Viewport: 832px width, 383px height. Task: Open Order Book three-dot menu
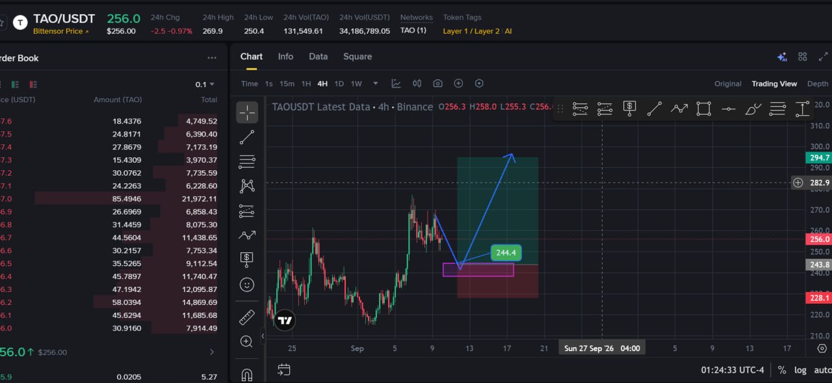click(x=212, y=58)
